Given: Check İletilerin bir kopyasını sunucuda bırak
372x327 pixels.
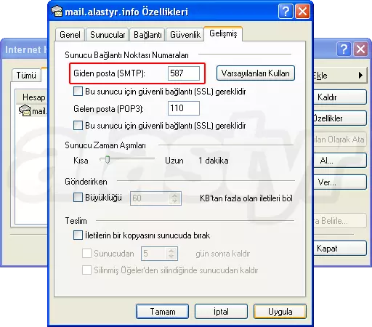Looking at the screenshot, I should point(78,235).
